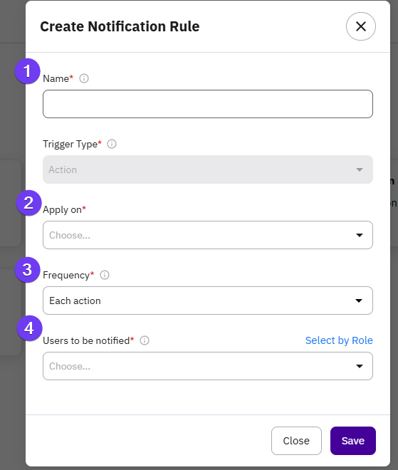The width and height of the screenshot is (398, 470).
Task: Select the purple step 3 badge
Action: click(x=27, y=269)
